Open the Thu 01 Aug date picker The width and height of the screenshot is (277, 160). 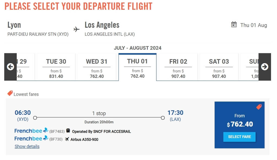click(249, 25)
